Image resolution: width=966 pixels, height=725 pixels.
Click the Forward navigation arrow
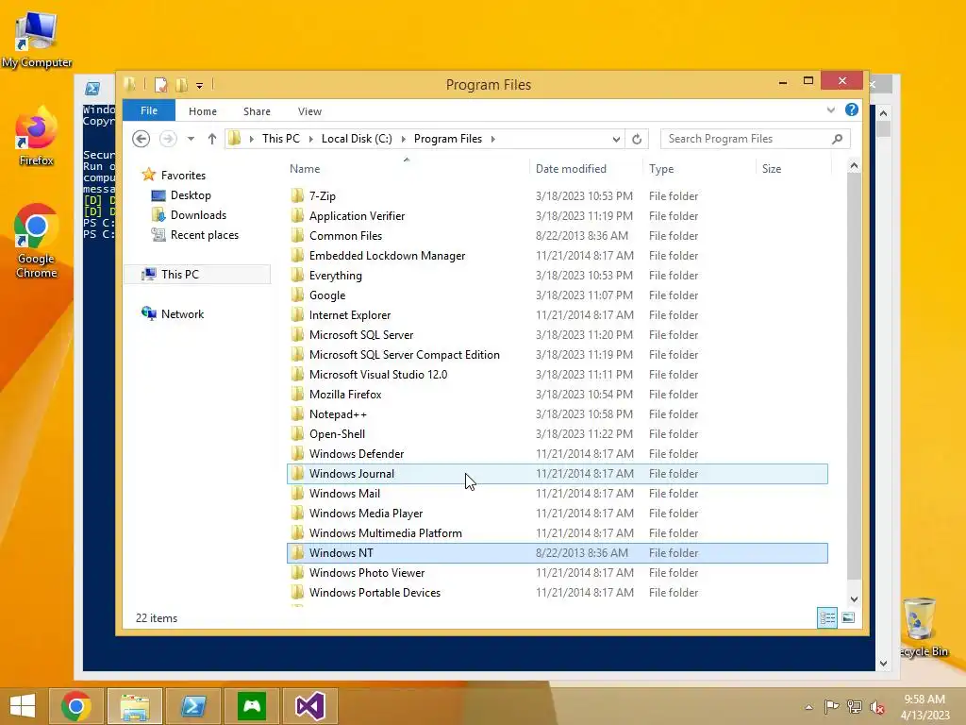pyautogui.click(x=168, y=139)
